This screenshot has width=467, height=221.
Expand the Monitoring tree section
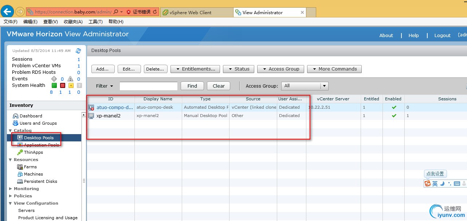coord(10,189)
